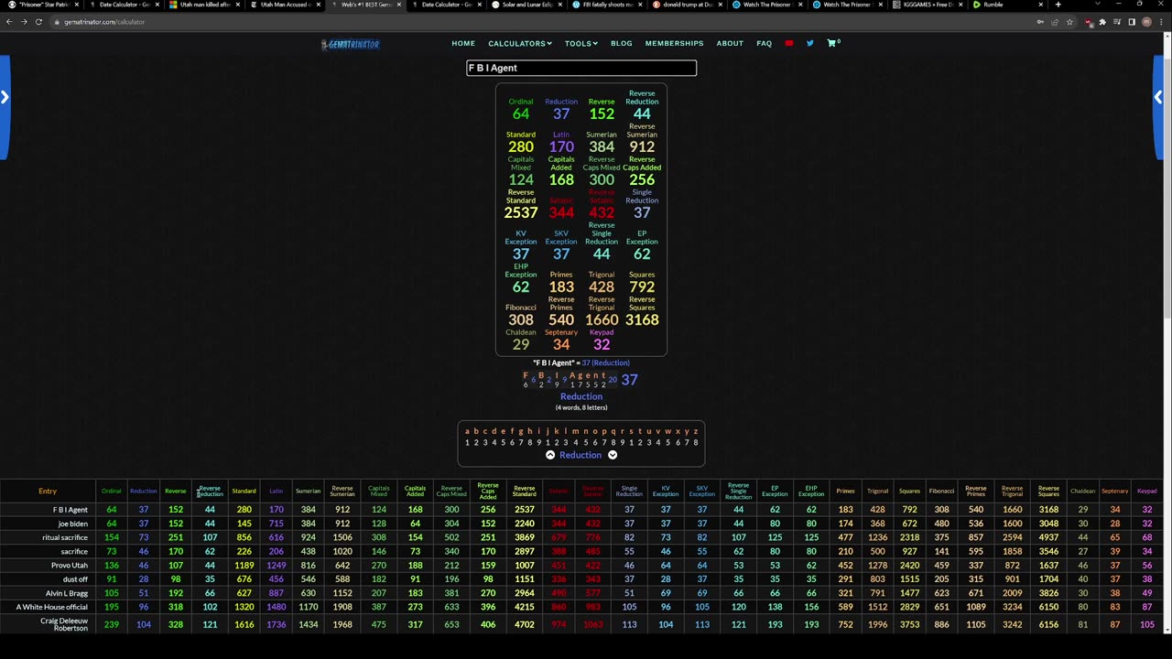Image resolution: width=1172 pixels, height=659 pixels.
Task: Open the FAQ page
Action: pos(765,43)
